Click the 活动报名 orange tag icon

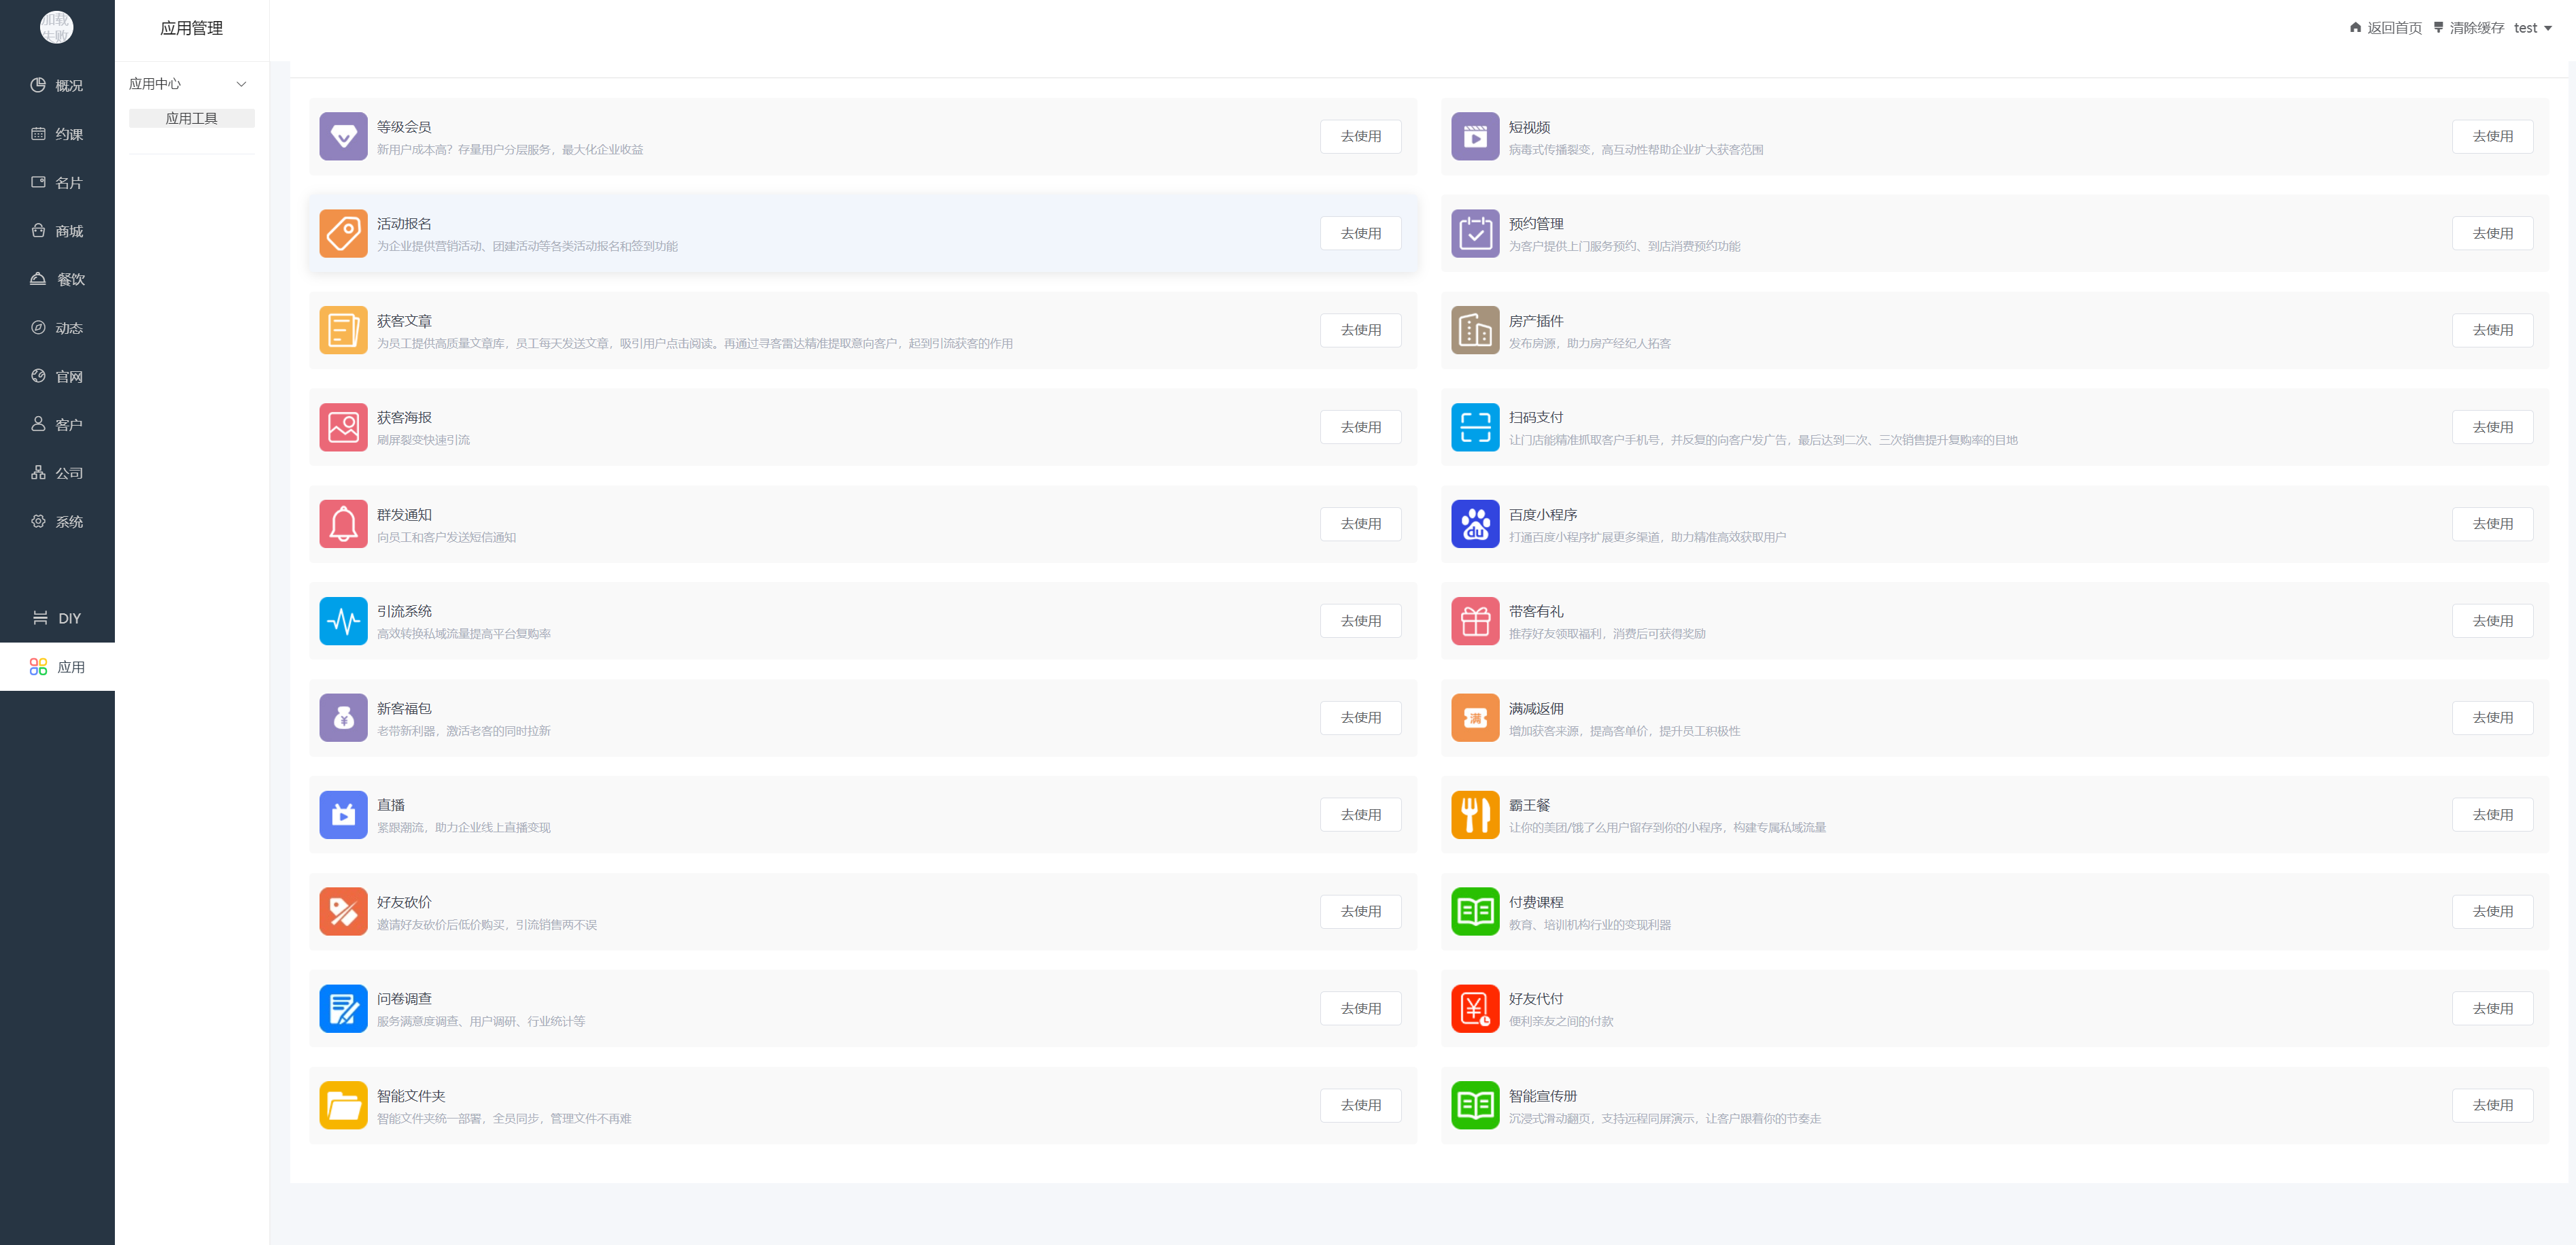[x=343, y=233]
